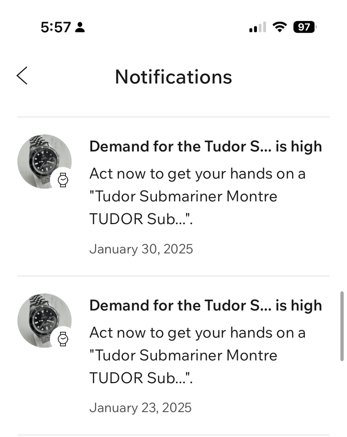The image size is (347, 437).
Task: Open January 23 'Demand for the Tudor S...' headline
Action: [x=205, y=305]
